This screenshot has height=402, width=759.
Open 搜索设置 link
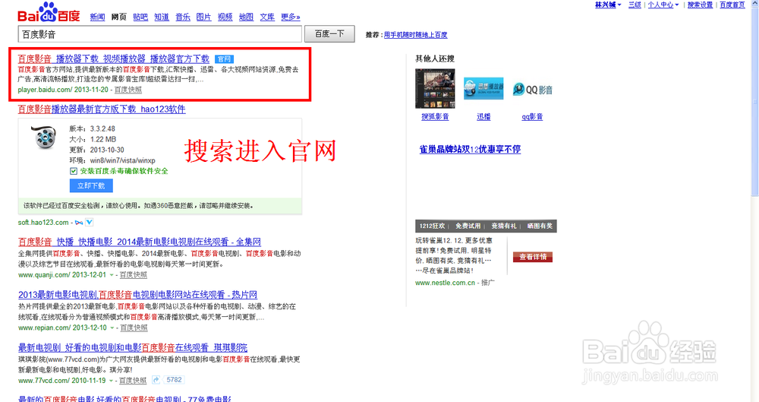coord(700,5)
